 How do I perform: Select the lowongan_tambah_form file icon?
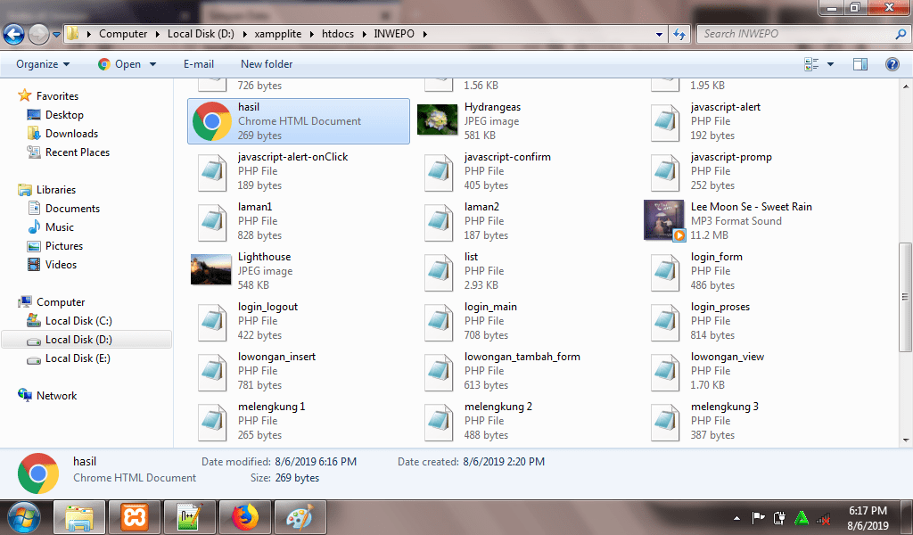click(439, 372)
